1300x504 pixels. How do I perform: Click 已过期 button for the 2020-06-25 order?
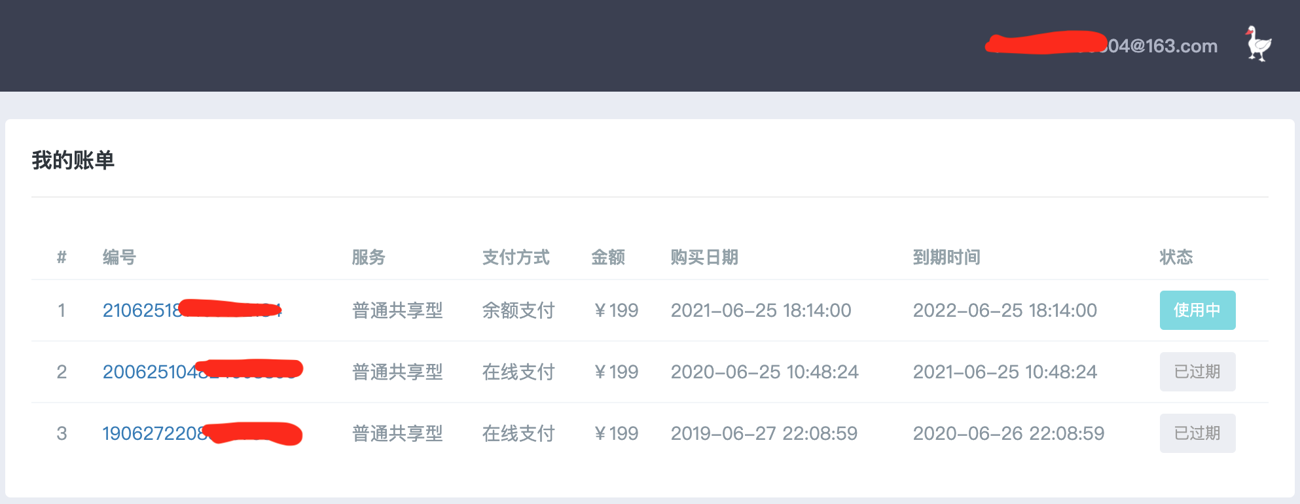(1197, 372)
